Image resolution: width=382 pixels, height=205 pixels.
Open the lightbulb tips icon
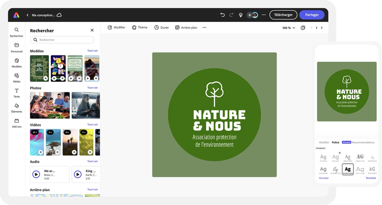coord(240,15)
